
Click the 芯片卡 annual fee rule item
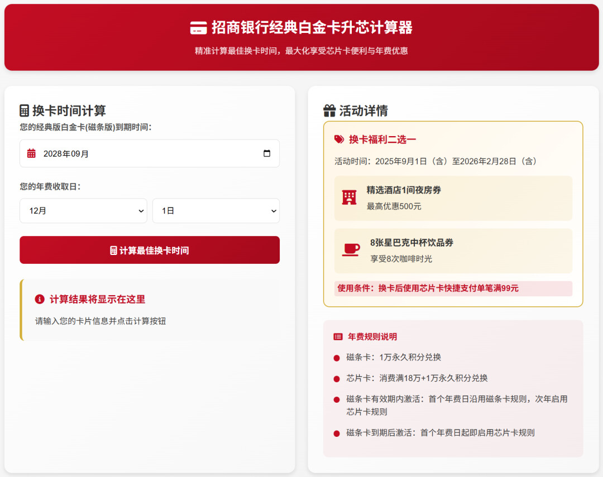coord(417,378)
